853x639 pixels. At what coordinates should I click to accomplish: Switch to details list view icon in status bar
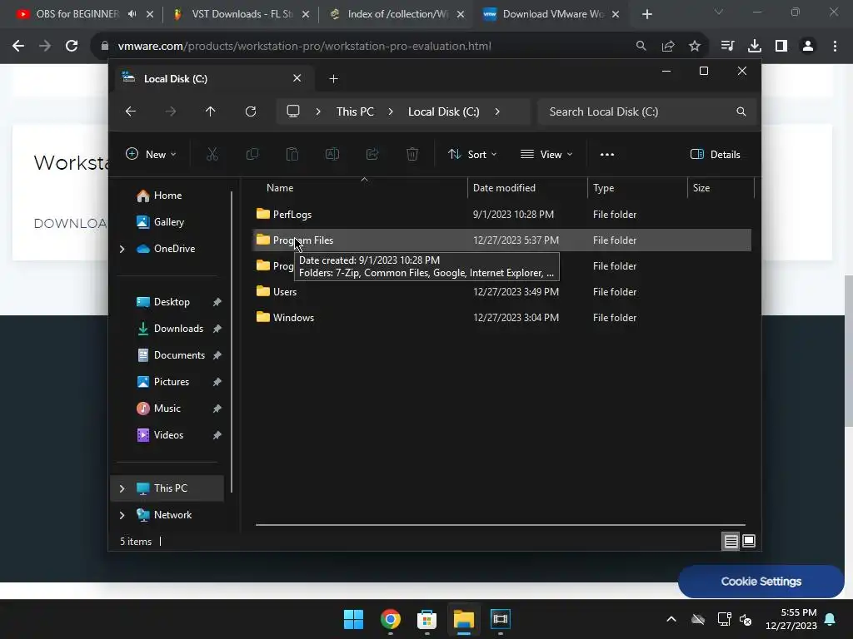[x=731, y=541]
